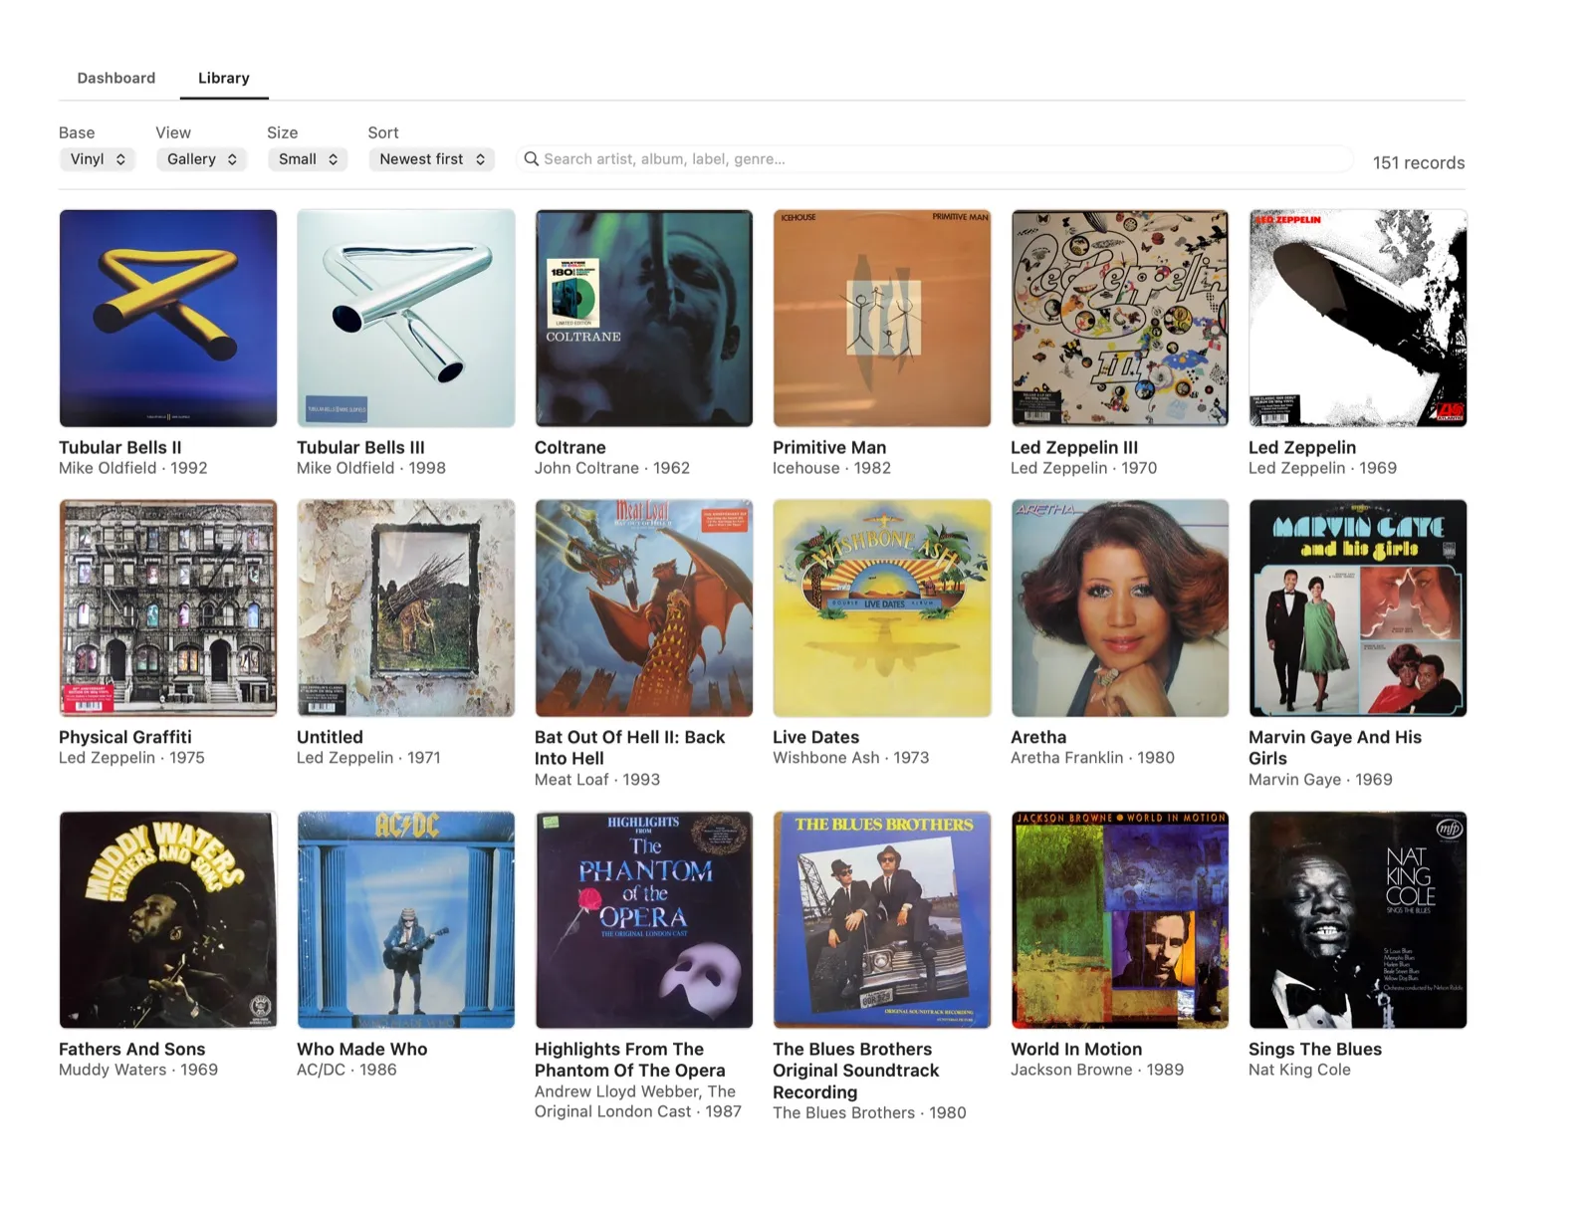Click the '151 records' count
The image size is (1593, 1208).
click(1419, 162)
